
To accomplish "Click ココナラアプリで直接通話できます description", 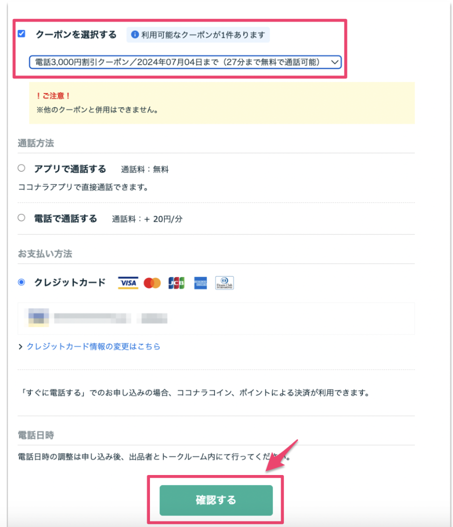I will click(x=83, y=187).
